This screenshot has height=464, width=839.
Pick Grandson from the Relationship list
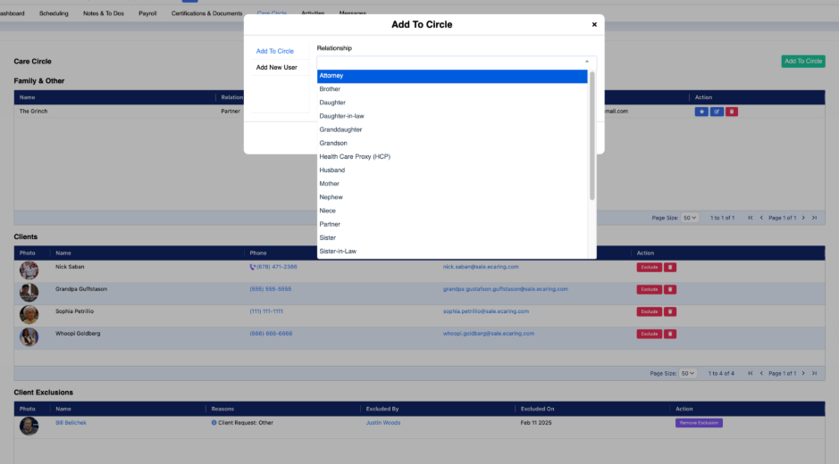(452, 144)
